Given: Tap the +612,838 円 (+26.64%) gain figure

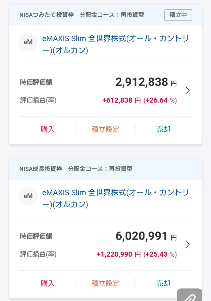Looking at the screenshot, I should (139, 101).
